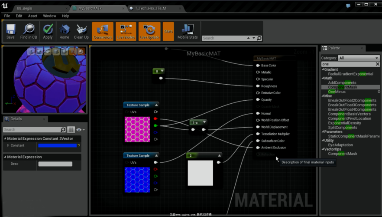Click the Save toolbar icon
The height and width of the screenshot is (217, 382).
[x=10, y=31]
